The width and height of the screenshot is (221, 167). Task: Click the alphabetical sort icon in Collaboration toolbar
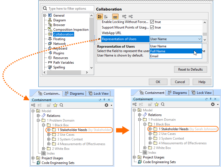pos(106,17)
